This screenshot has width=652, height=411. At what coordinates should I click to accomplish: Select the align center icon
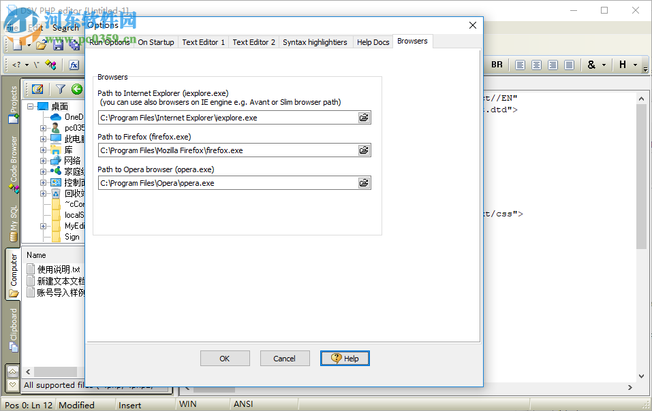(x=536, y=65)
